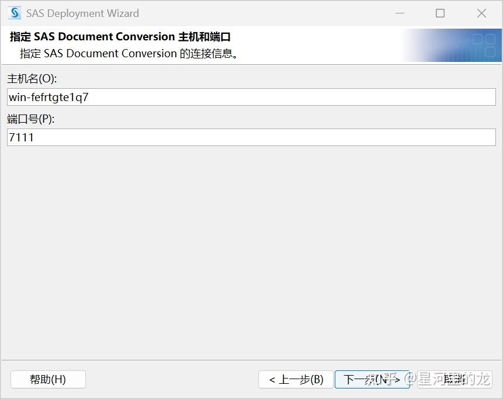Viewport: 503px width, 399px height.
Task: Close the SAS Deployment Wizard
Action: click(481, 13)
